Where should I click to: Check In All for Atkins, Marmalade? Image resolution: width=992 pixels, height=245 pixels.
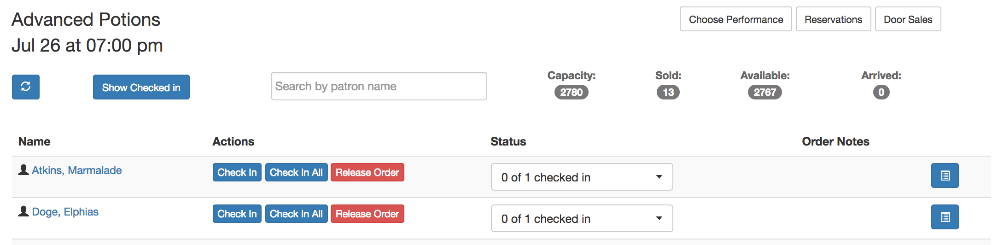(x=296, y=172)
